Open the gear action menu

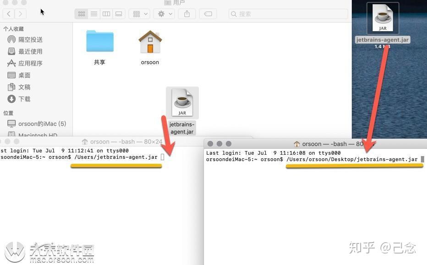164,14
